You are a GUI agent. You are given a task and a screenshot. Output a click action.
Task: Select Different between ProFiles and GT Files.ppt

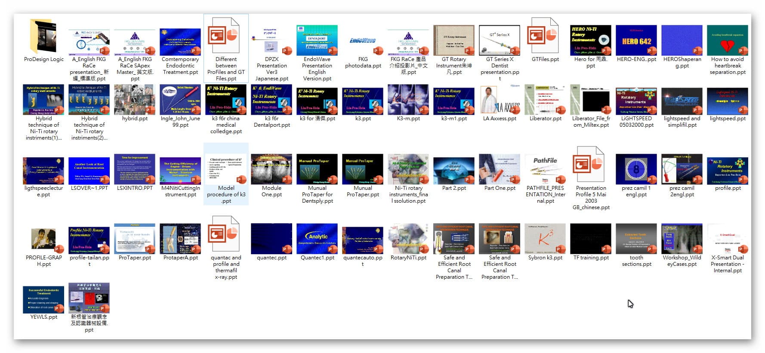226,37
